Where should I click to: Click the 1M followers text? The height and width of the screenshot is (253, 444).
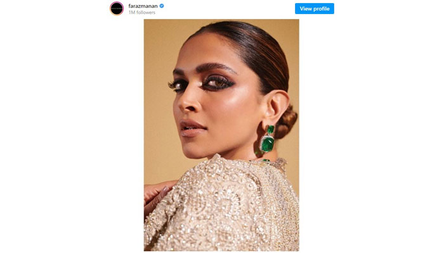pos(141,13)
